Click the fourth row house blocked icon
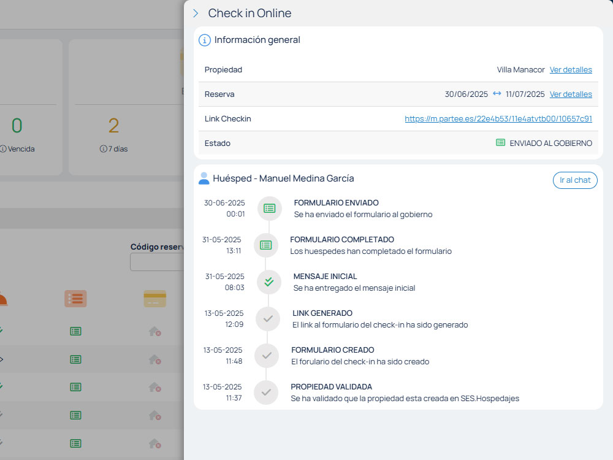Viewport: 613px width, 460px height. pos(155,415)
